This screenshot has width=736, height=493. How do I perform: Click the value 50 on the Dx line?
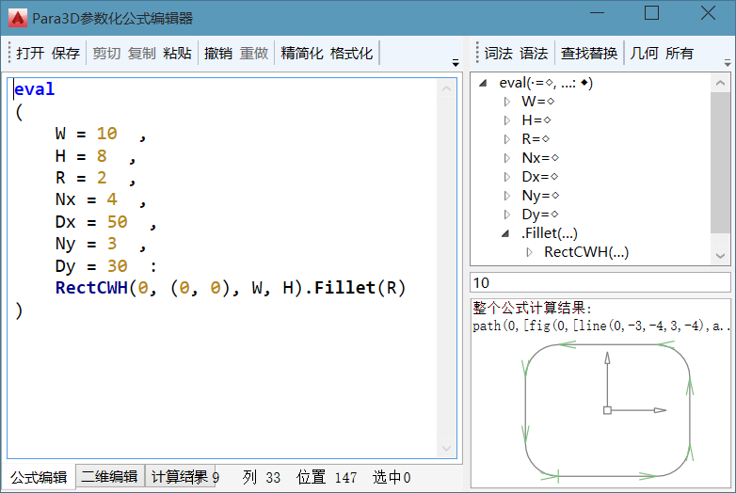click(118, 221)
